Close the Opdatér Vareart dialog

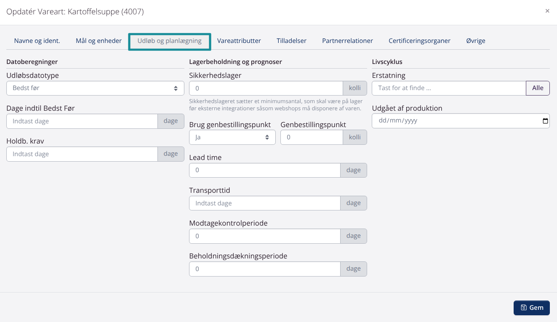tap(547, 11)
